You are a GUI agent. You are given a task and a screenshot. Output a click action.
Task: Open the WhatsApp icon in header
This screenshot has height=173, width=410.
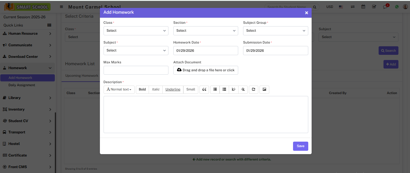coord(397,7)
